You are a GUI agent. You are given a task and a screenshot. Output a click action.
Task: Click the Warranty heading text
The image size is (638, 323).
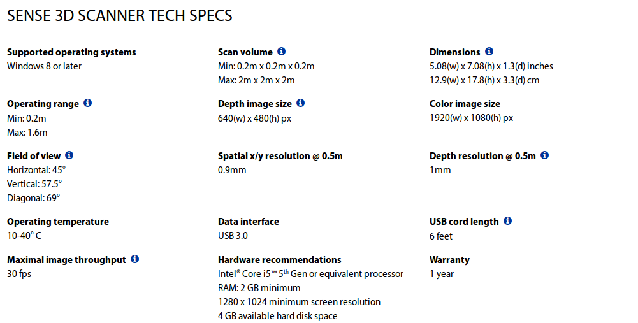[x=449, y=260]
